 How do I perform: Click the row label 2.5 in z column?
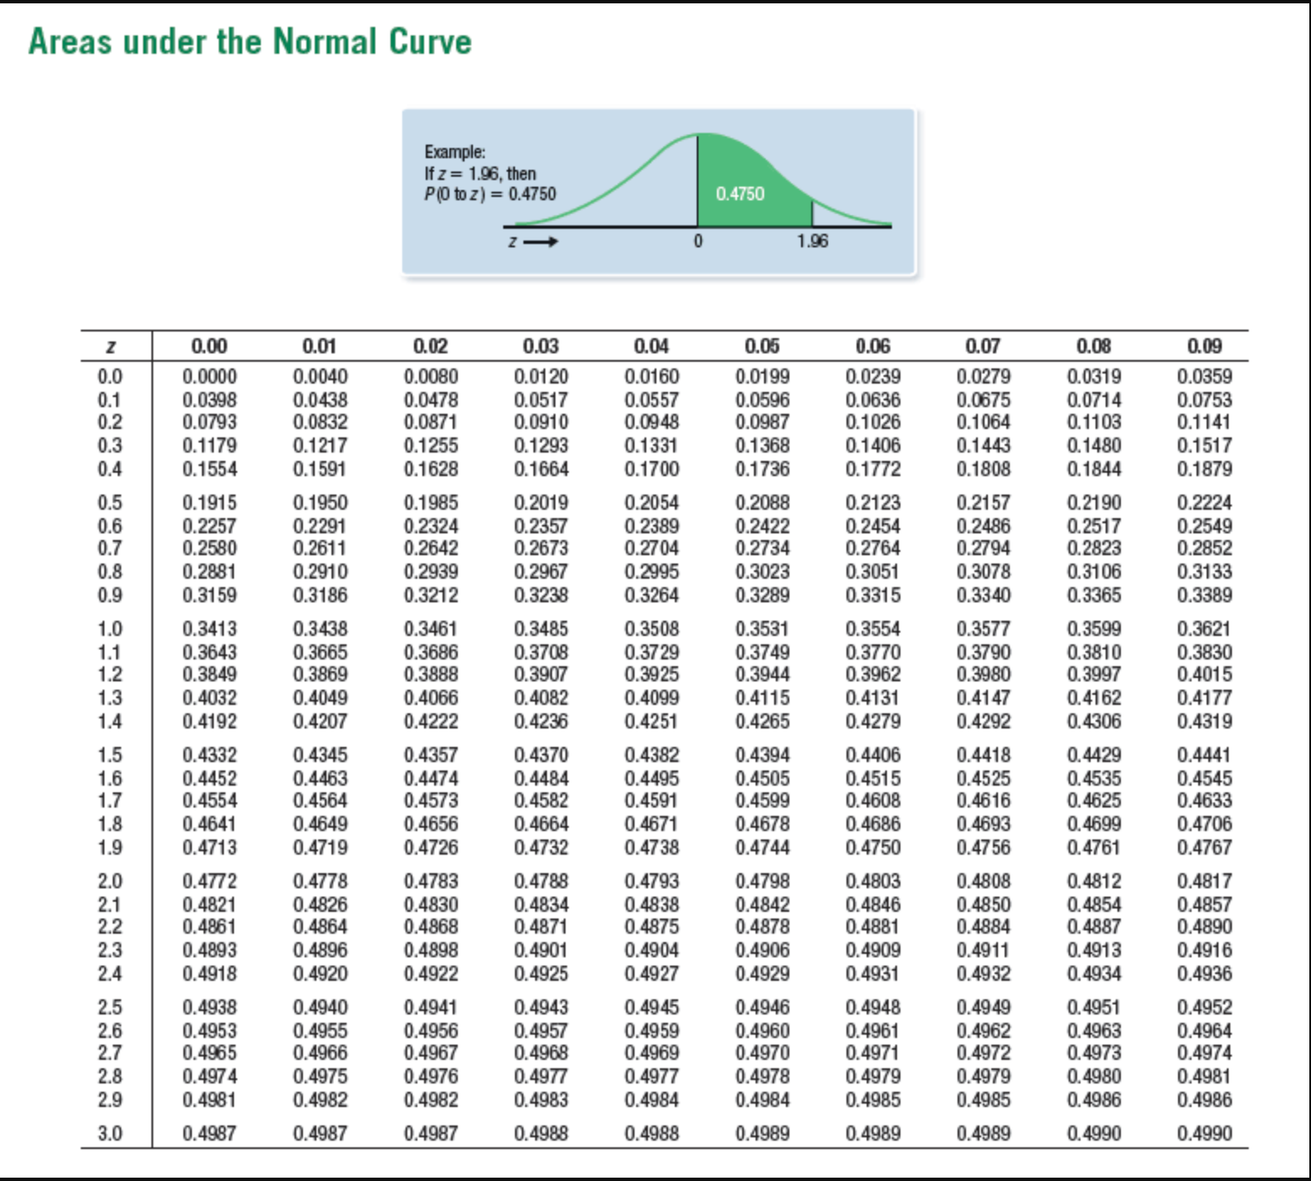pyautogui.click(x=110, y=1008)
